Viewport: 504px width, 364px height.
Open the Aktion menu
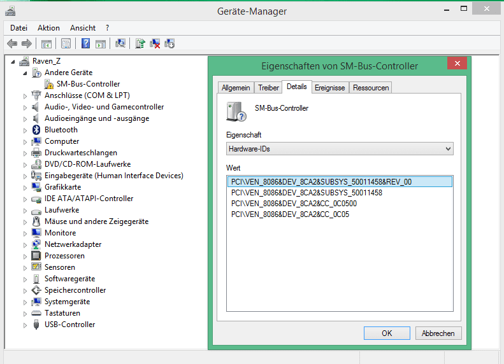click(48, 28)
